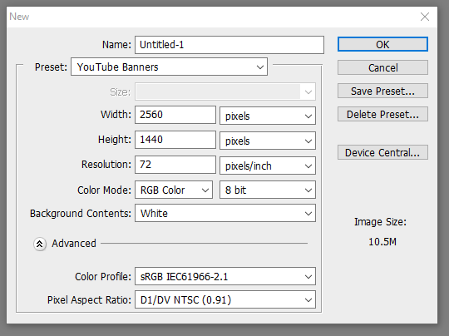The height and width of the screenshot is (336, 449).
Task: Collapse the Advanced section chevron icon
Action: [40, 244]
